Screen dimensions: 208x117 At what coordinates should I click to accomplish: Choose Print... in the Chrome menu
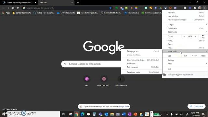[x=185, y=41]
